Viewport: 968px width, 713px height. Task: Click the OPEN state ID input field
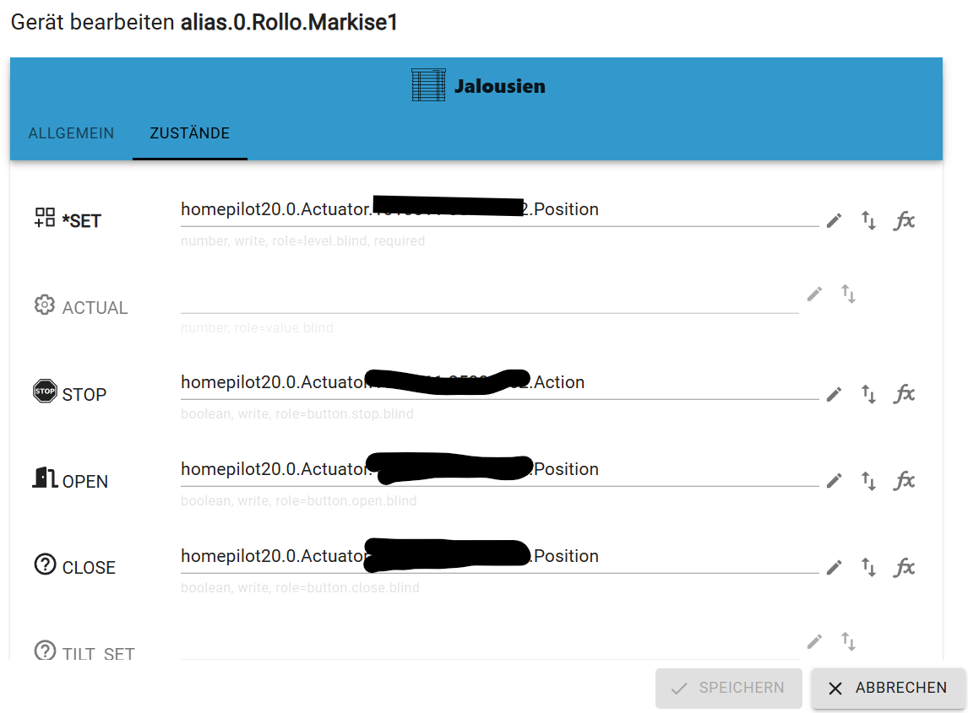498,470
